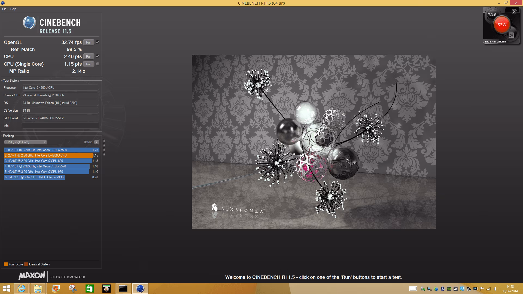Run the CPU benchmark test
The width and height of the screenshot is (523, 294).
pos(89,56)
